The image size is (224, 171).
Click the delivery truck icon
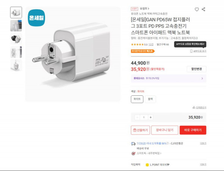pos(133,144)
